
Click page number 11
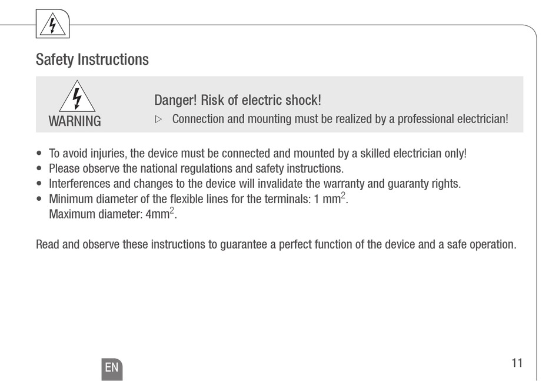(517, 363)
